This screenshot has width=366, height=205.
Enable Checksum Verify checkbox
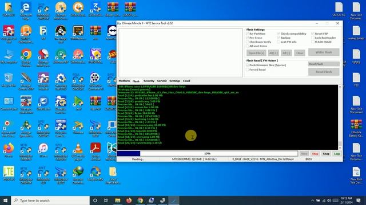tap(248, 42)
